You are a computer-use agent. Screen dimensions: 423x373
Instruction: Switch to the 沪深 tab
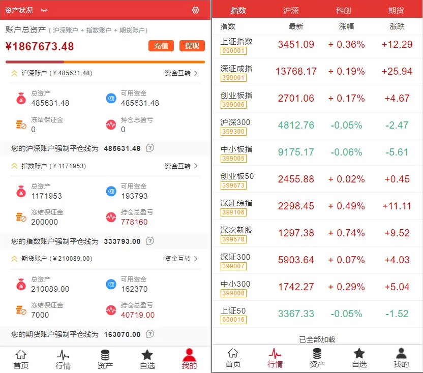click(291, 10)
